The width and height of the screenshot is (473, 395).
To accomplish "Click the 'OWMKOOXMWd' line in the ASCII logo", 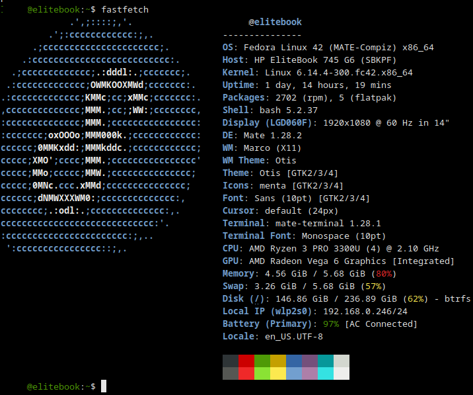I will coord(117,85).
